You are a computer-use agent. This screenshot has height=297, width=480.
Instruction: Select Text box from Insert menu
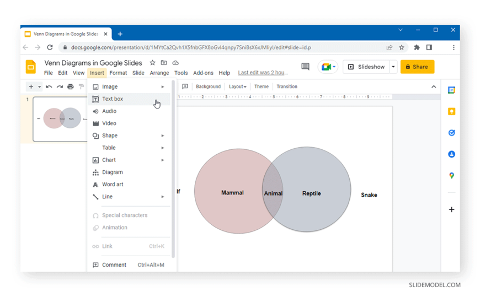click(129, 99)
